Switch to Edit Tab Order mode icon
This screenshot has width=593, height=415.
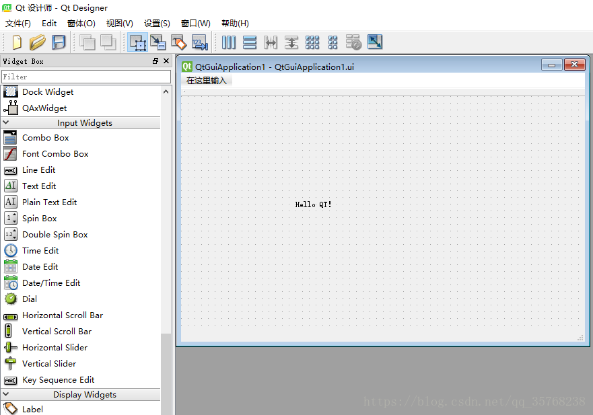coord(200,42)
